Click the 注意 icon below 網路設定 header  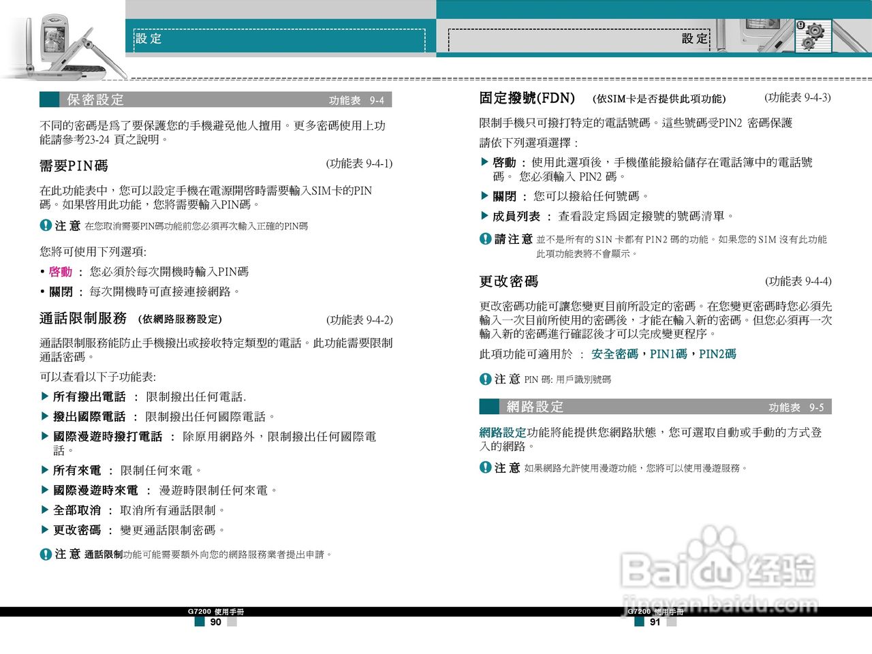coord(484,468)
